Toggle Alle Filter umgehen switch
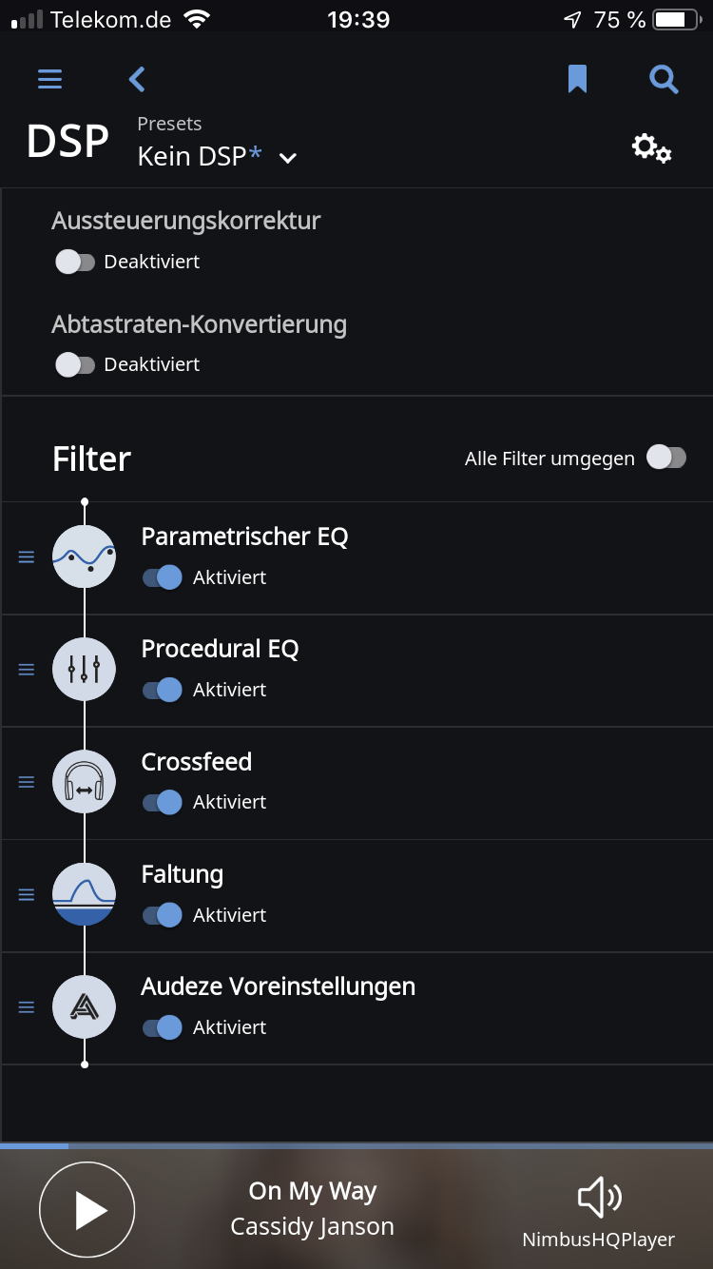Viewport: 713px width, 1269px height. [665, 458]
